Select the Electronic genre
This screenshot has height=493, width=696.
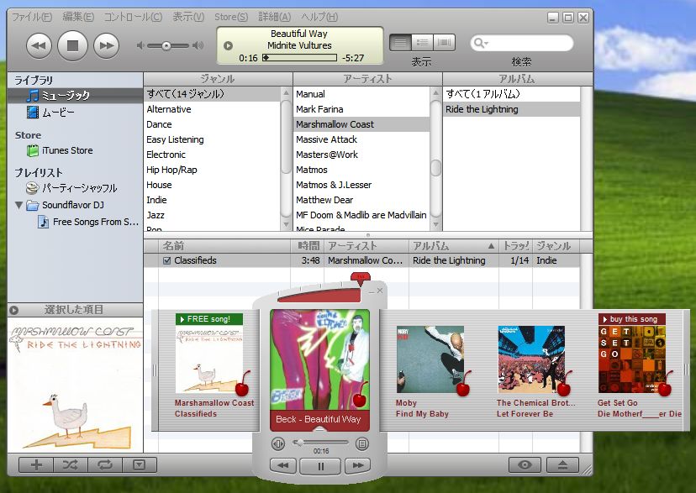click(212, 155)
